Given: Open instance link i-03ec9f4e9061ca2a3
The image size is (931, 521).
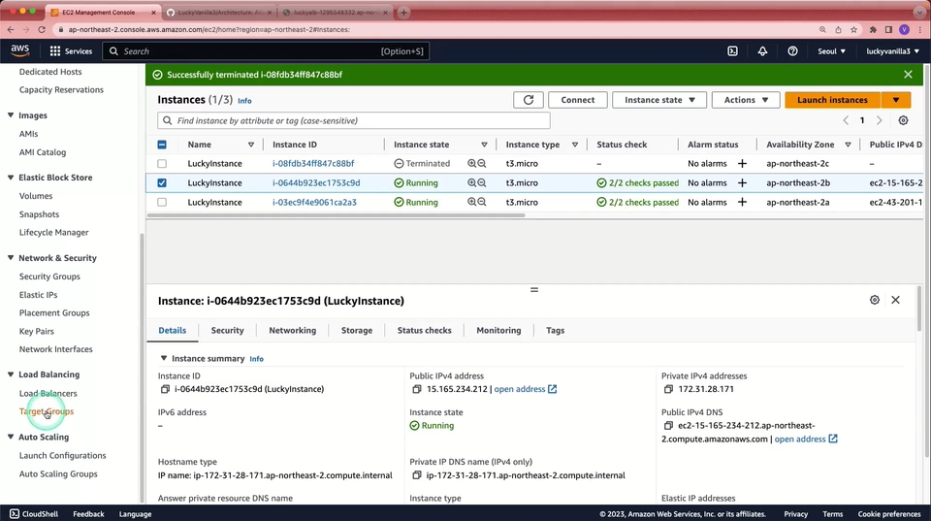Looking at the screenshot, I should click(314, 202).
